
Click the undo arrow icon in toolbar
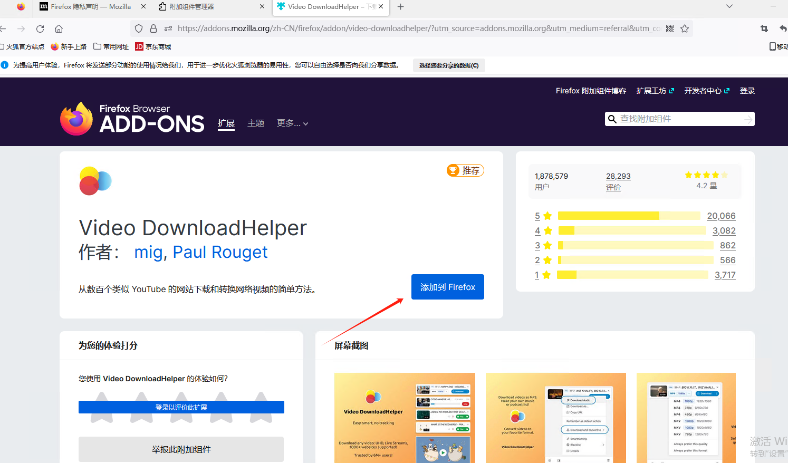click(783, 28)
